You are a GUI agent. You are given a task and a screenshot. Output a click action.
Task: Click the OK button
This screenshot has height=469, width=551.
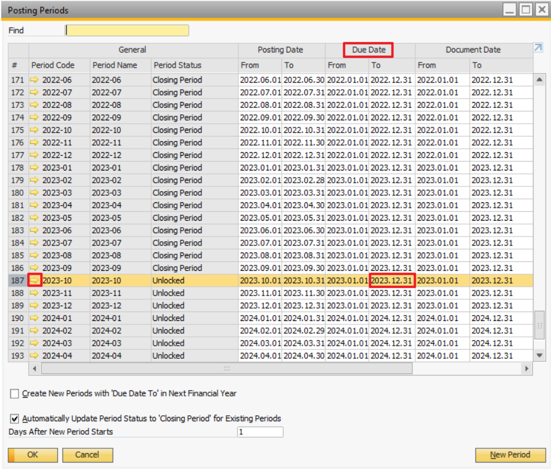coord(32,455)
